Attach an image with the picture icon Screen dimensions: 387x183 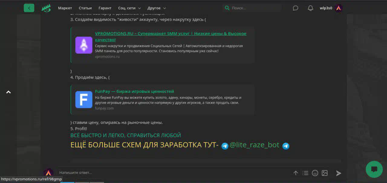325,173
